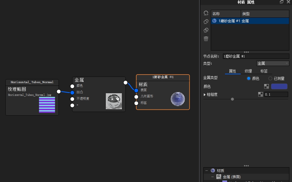Expand the 粗糙度 disclosure triangle
Image resolution: width=292 pixels, height=182 pixels.
point(204,94)
